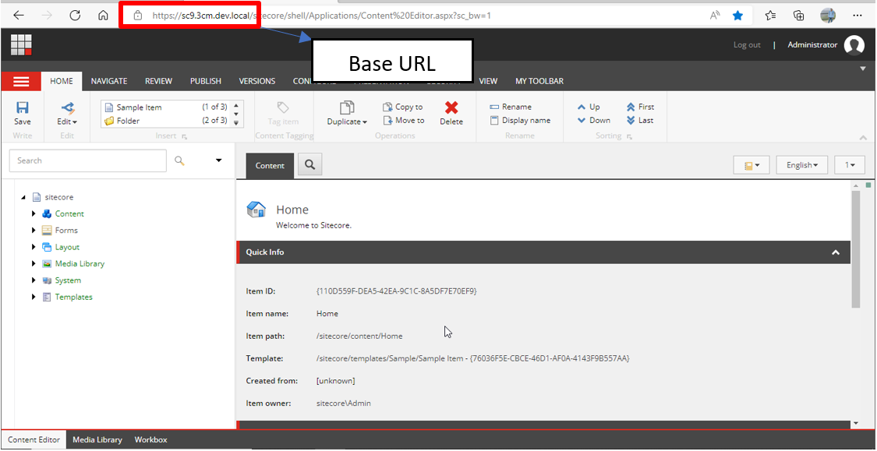
Task: Open the Duplicate dropdown menu
Action: 347,122
